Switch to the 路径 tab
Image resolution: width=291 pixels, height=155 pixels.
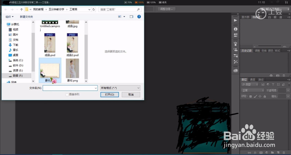click(261, 80)
